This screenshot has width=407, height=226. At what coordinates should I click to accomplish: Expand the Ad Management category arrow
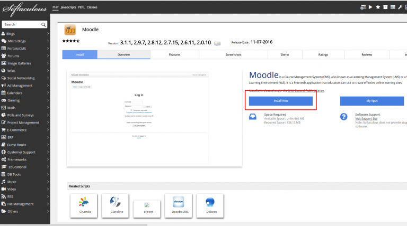click(48, 86)
